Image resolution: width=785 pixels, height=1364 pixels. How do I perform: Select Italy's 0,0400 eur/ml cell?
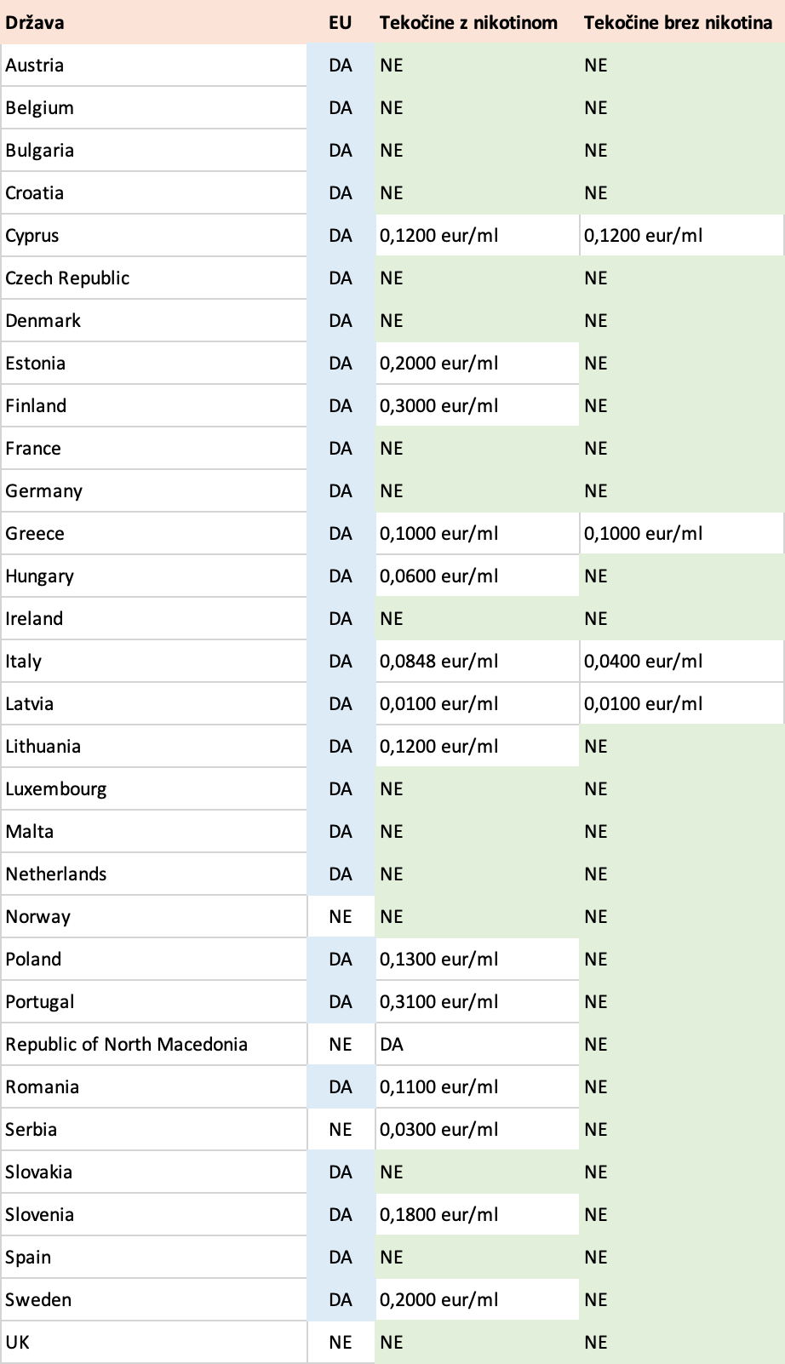[x=682, y=661]
